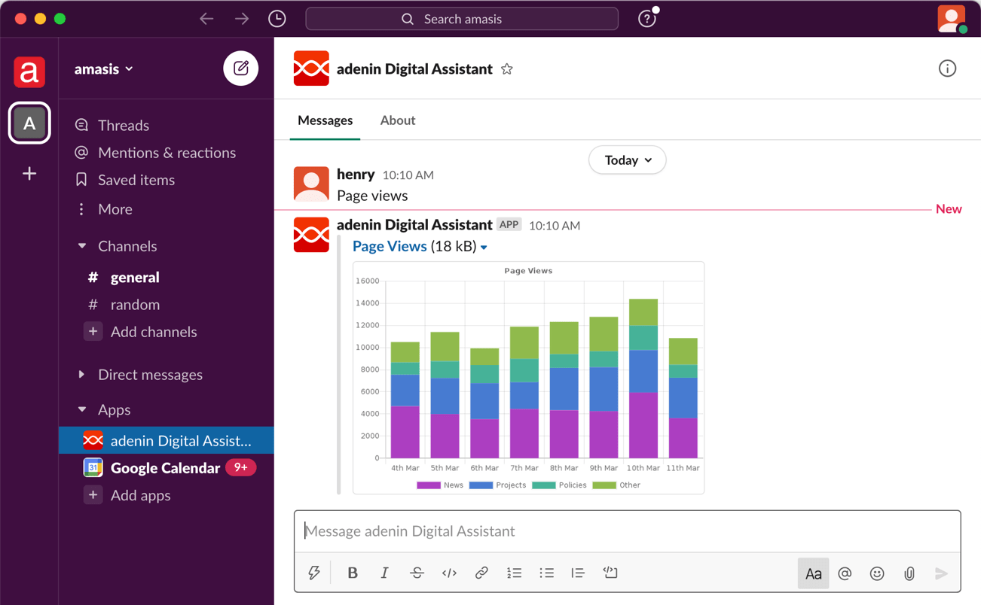The image size is (981, 605).
Task: Toggle Policies legend swatch
Action: coord(543,485)
